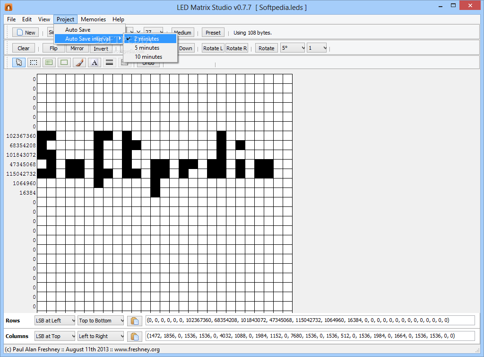Select the checked 2 minutes interval
The image size is (484, 357).
(150, 39)
